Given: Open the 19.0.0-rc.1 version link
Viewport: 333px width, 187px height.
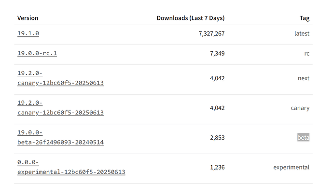Looking at the screenshot, I should pos(37,53).
